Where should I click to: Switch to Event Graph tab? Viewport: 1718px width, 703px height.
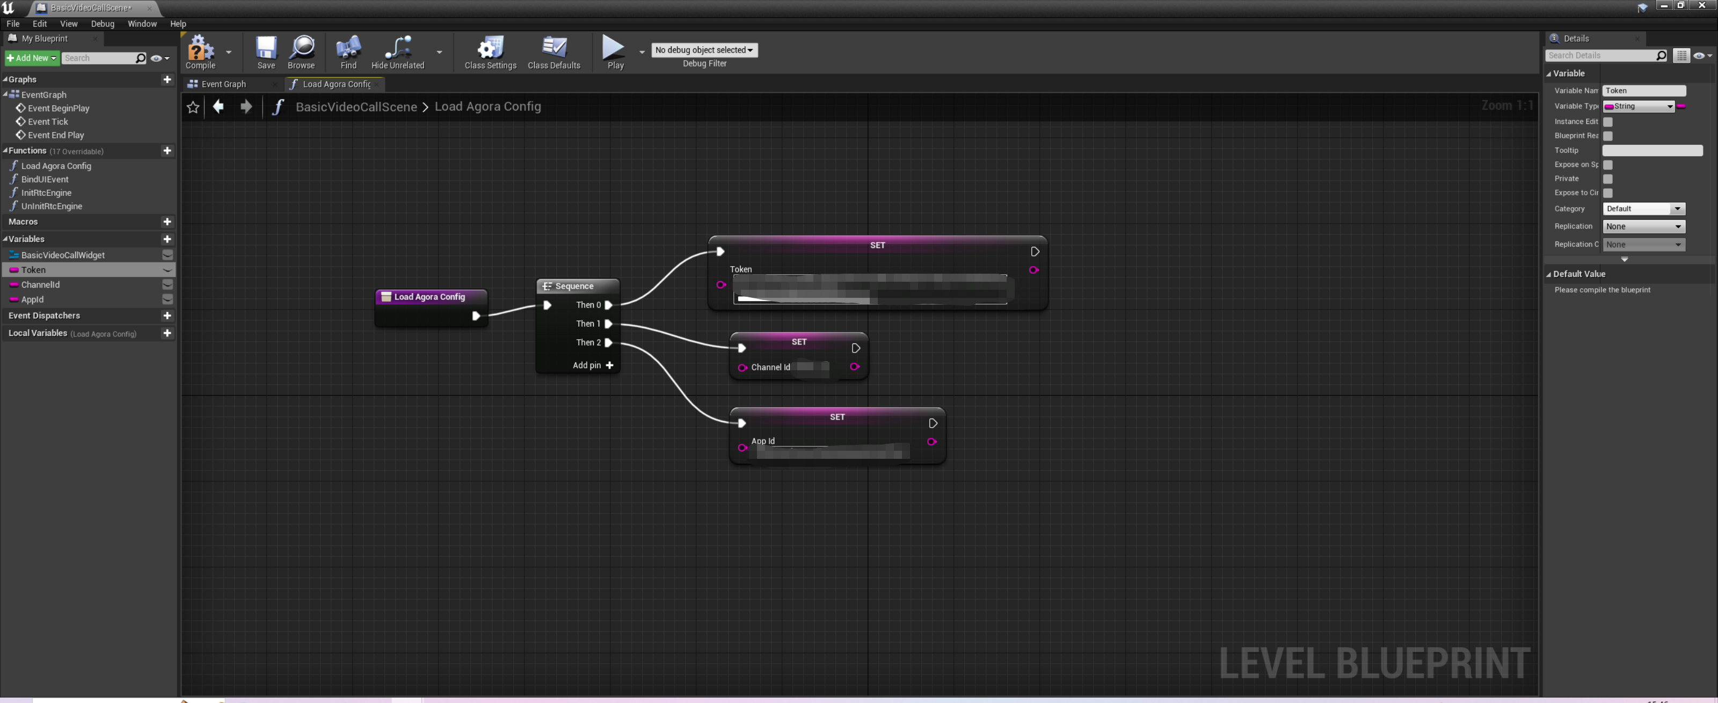(x=223, y=84)
